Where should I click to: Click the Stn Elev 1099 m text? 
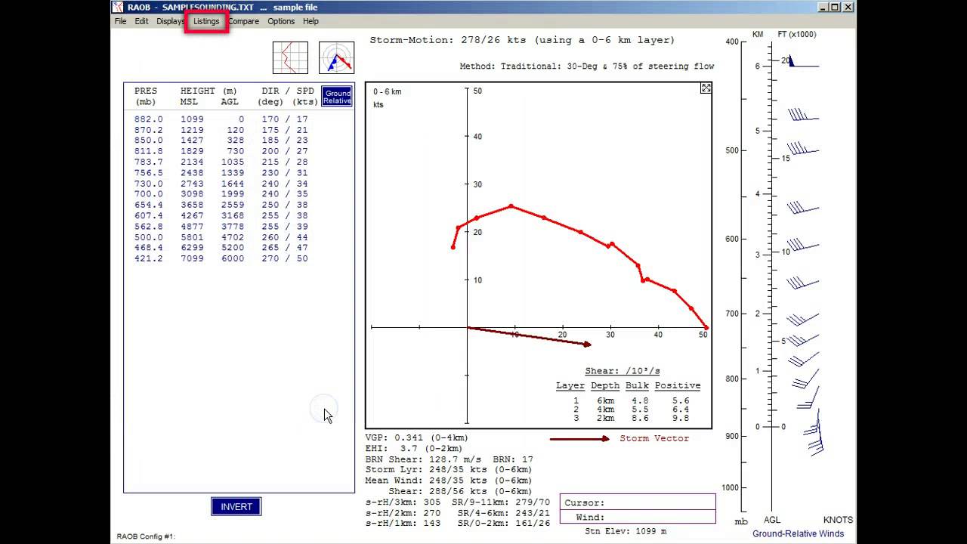pyautogui.click(x=626, y=531)
